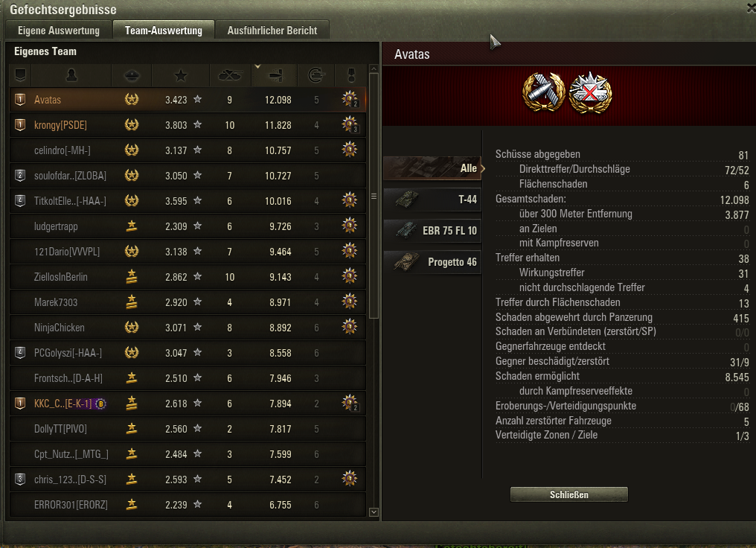Sort by the rank cap column icon
Image resolution: width=756 pixels, height=548 pixels.
132,75
